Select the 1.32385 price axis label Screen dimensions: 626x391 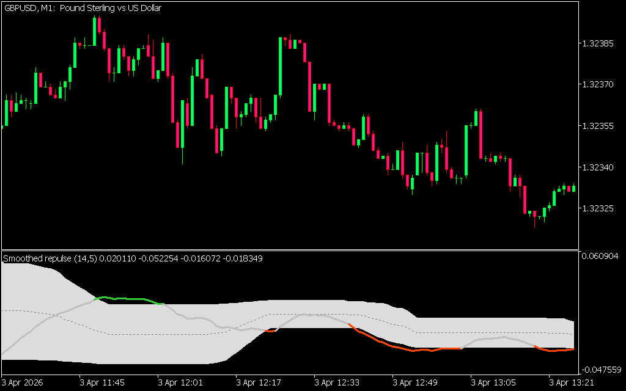coord(599,44)
